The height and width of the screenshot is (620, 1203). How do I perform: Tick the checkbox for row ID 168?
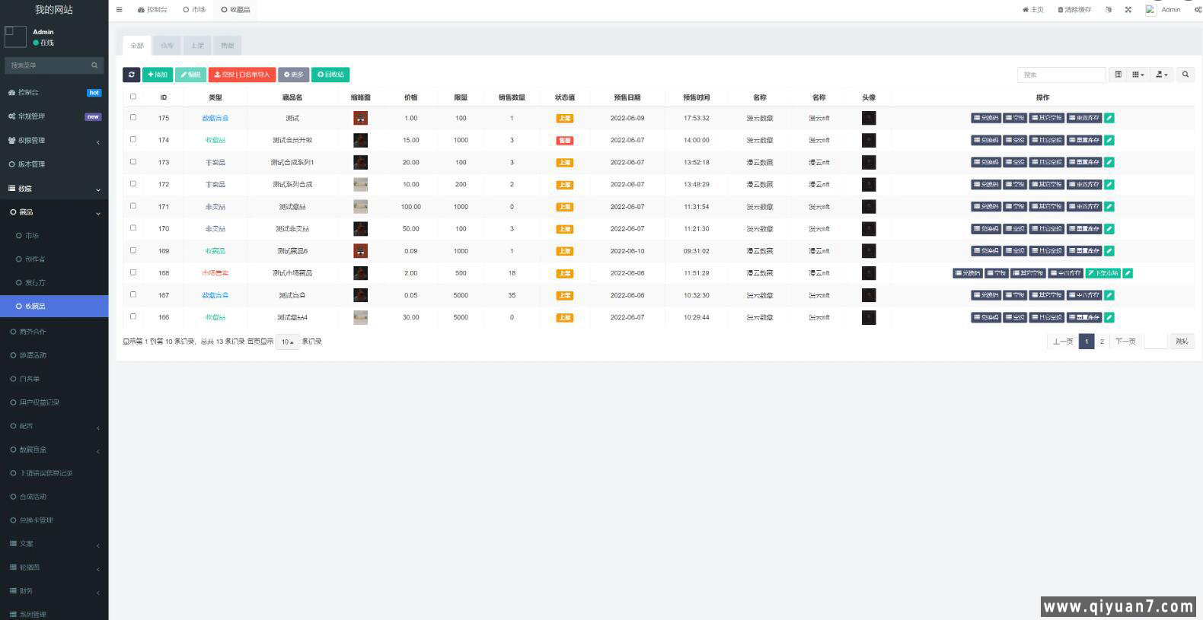tap(133, 272)
